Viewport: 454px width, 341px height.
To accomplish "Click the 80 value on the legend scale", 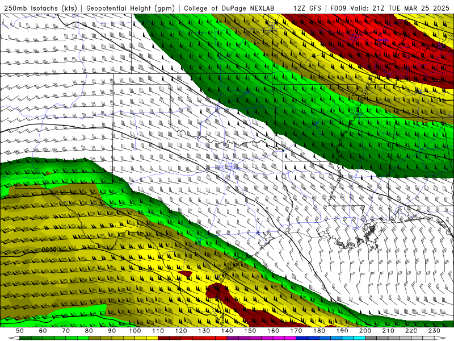I will click(89, 331).
